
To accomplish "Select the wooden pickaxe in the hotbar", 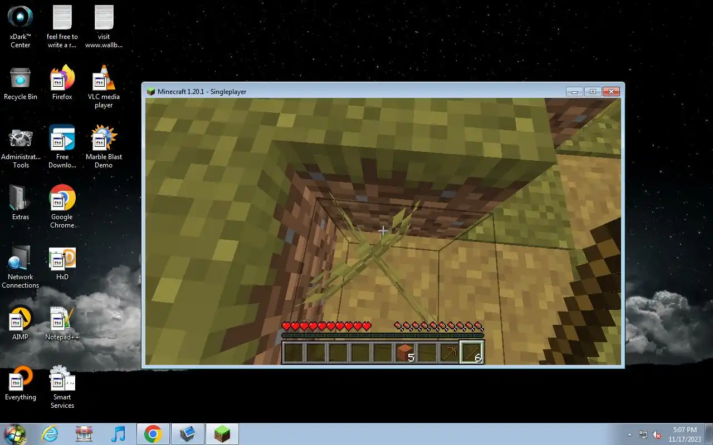I will click(x=450, y=353).
